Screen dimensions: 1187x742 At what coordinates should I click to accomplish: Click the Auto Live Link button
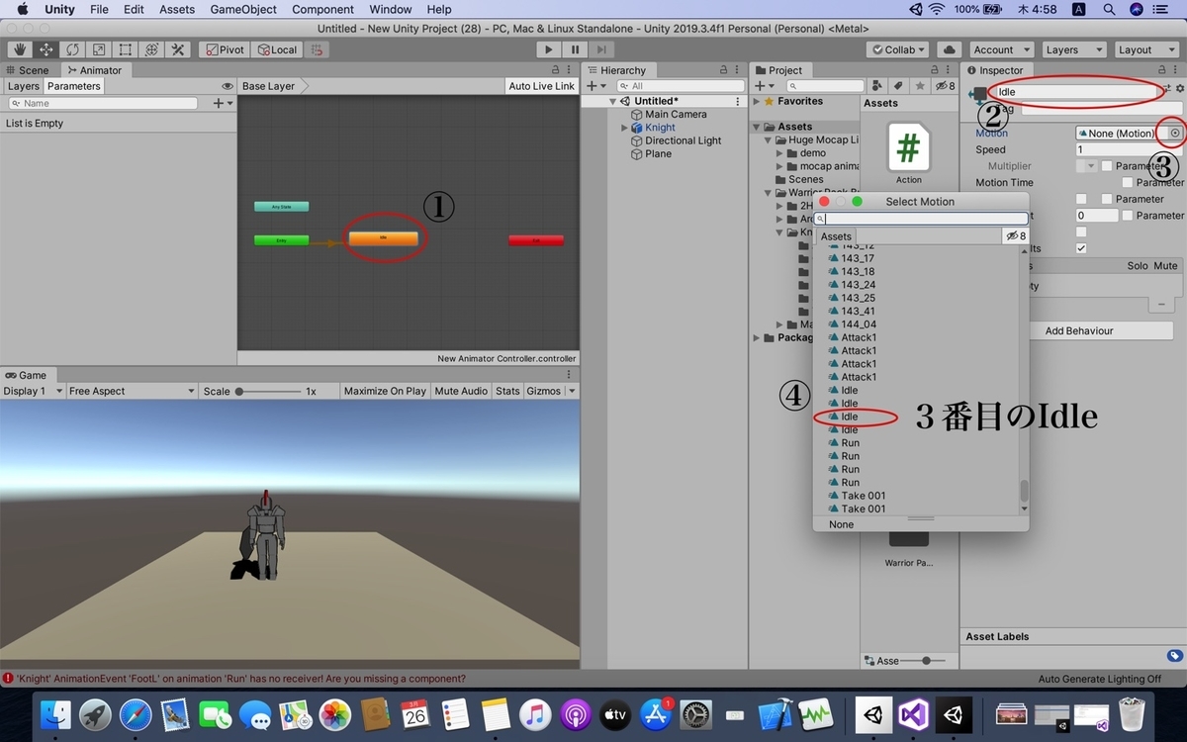click(541, 86)
